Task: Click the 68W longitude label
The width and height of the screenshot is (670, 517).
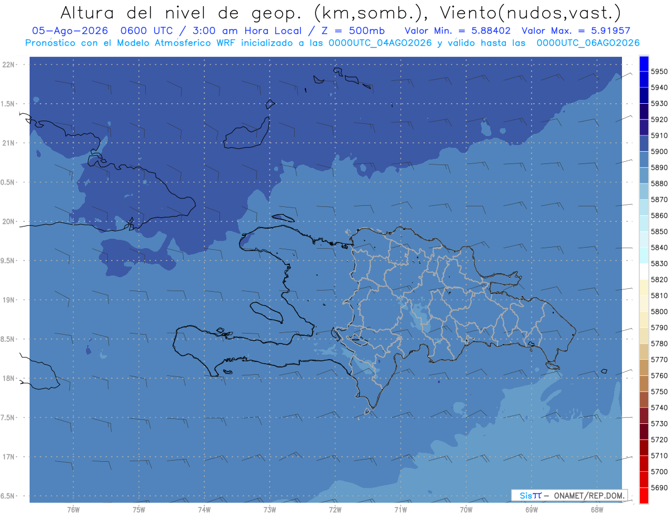Action: pos(597,509)
